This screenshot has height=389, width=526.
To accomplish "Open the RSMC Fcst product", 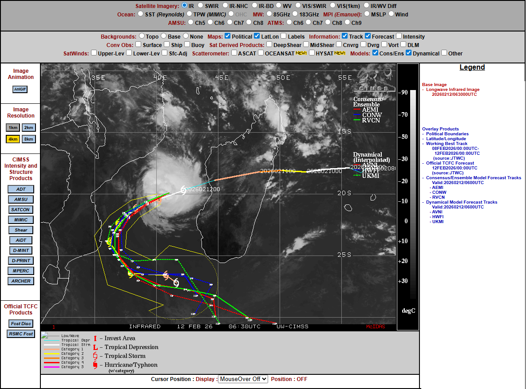I will click(x=21, y=334).
